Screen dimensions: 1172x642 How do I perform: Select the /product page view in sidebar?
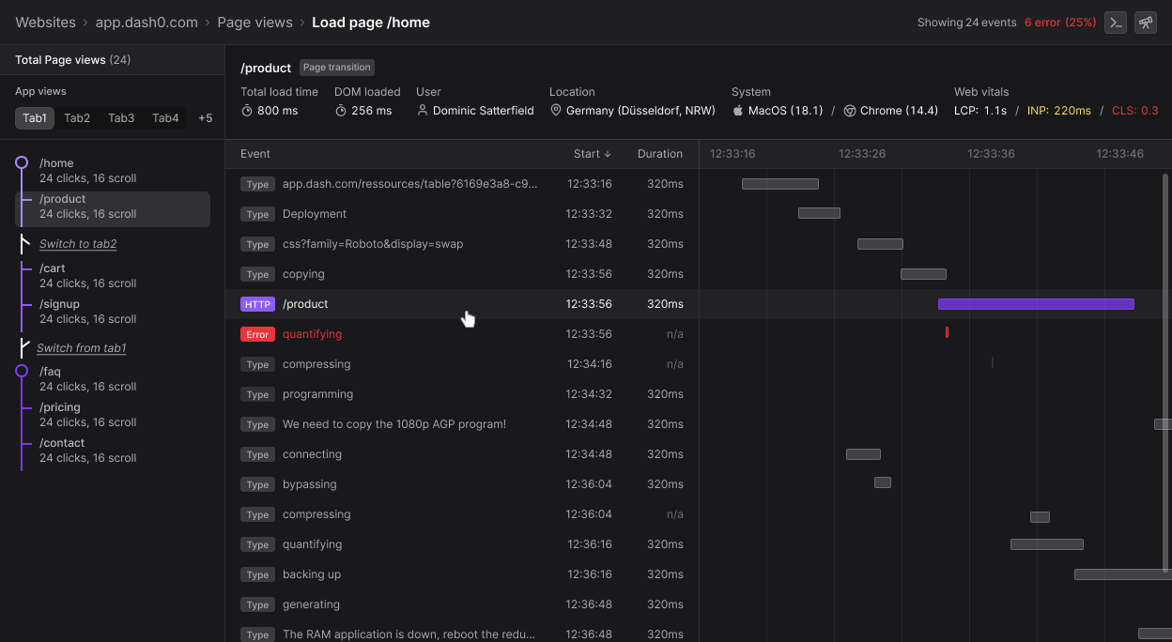[113, 209]
